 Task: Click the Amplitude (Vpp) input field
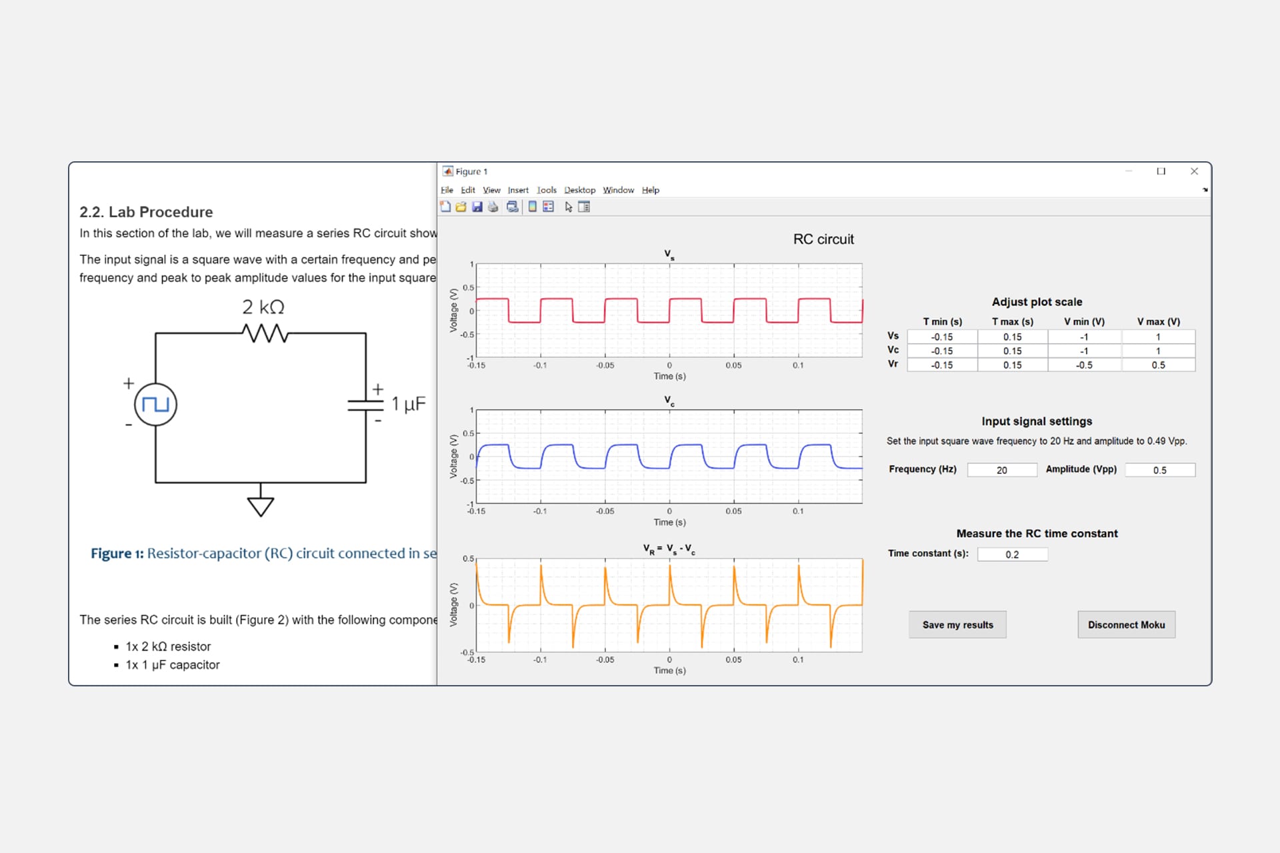1160,470
